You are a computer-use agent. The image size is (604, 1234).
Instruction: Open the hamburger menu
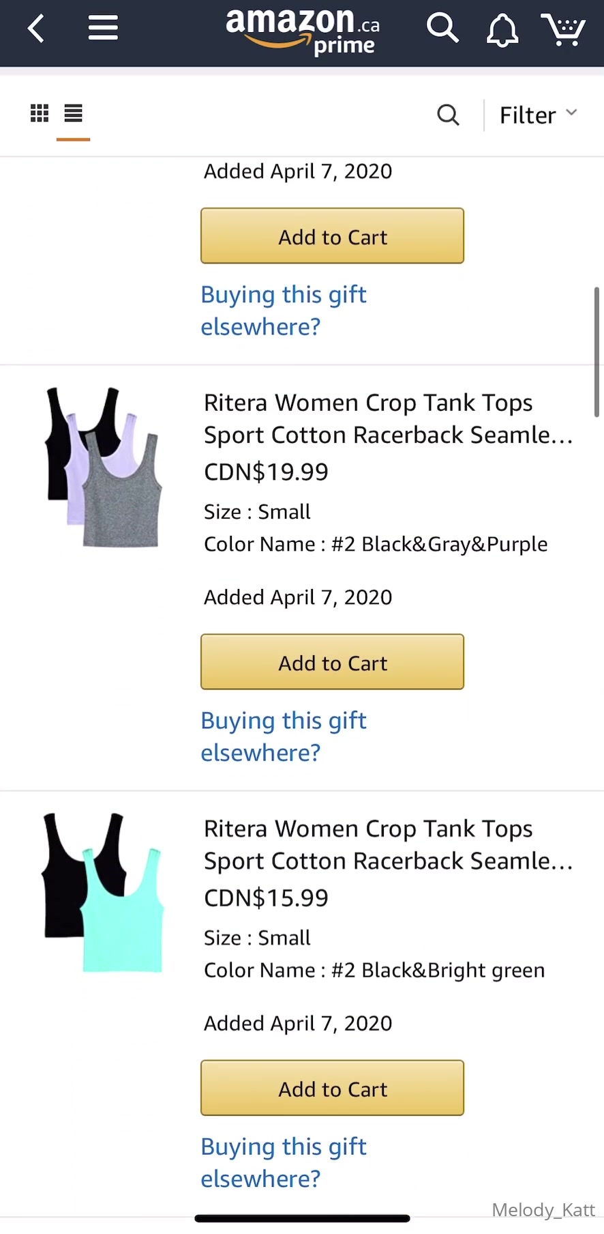tap(103, 29)
